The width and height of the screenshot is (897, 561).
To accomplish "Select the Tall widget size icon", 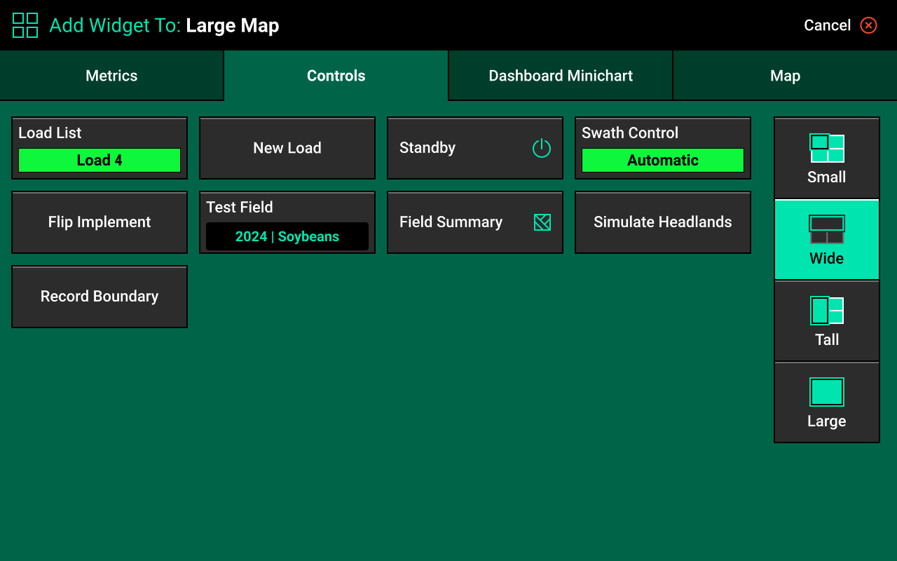I will pos(826,311).
